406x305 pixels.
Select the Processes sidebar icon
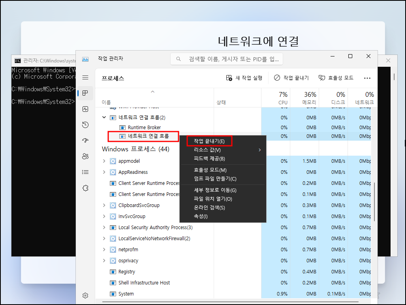point(85,93)
